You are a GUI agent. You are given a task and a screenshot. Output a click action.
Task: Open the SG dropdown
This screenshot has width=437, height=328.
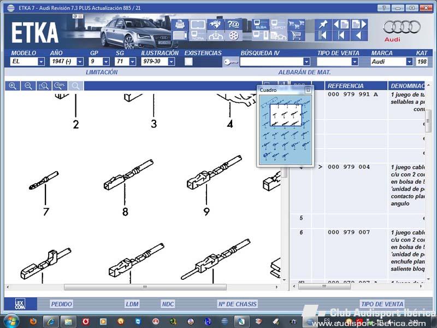tap(133, 61)
